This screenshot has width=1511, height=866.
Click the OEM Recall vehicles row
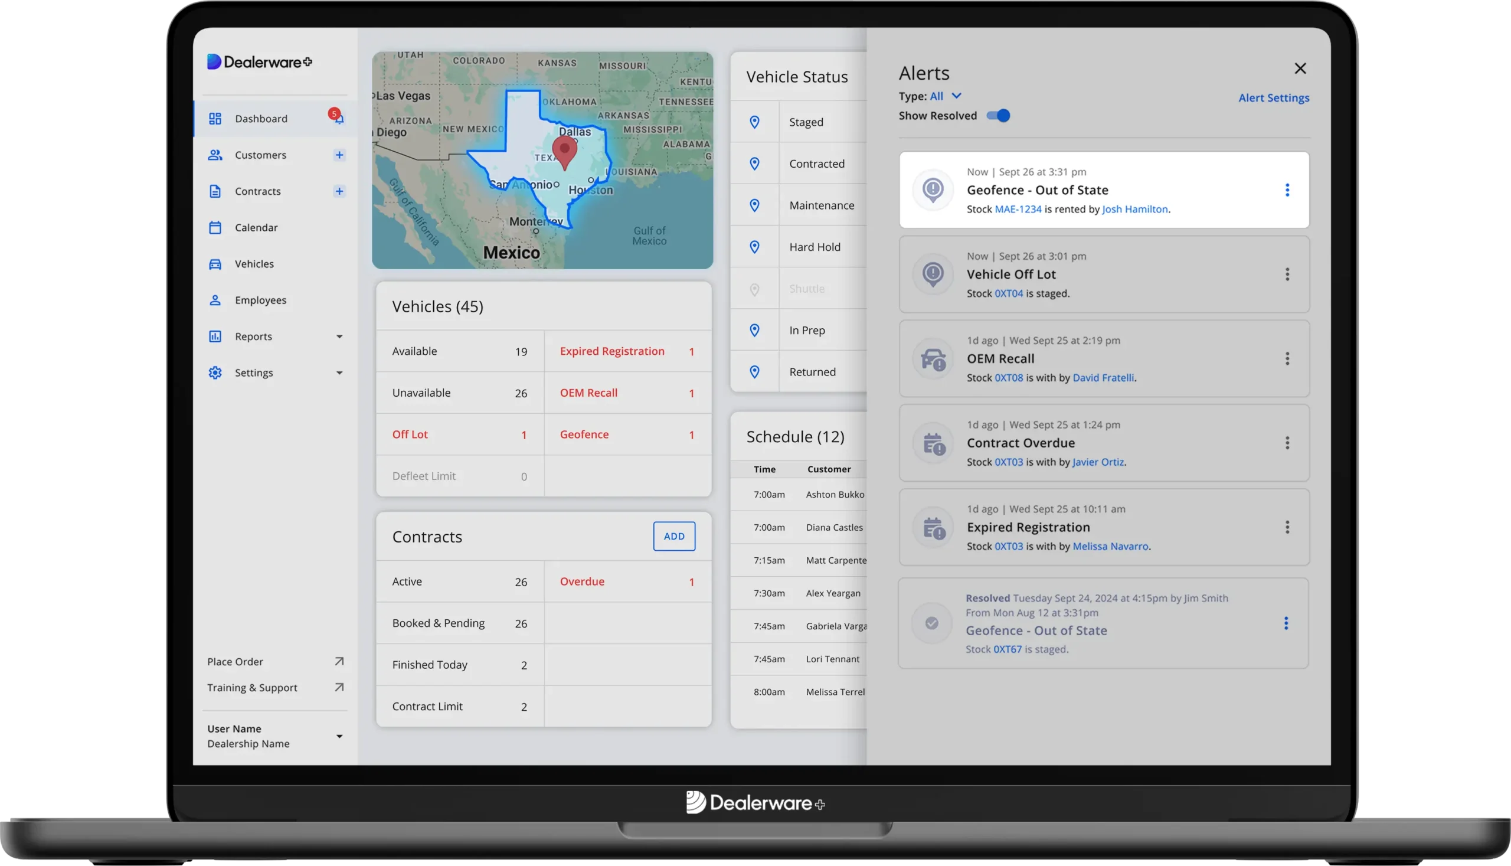pos(627,393)
